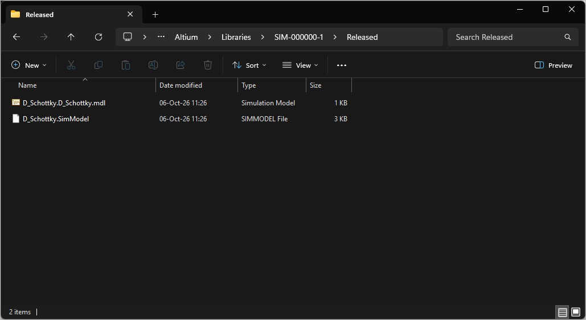Click the search magnifier icon
The width and height of the screenshot is (586, 320).
click(x=568, y=37)
